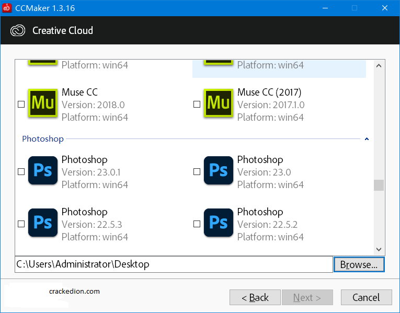Minimize the CCMaker window
400x313 pixels.
click(325, 8)
